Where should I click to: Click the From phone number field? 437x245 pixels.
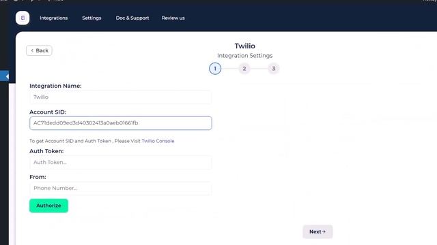120,189
